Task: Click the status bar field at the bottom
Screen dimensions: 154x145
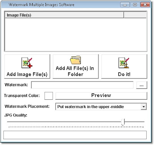Action: 75,135
